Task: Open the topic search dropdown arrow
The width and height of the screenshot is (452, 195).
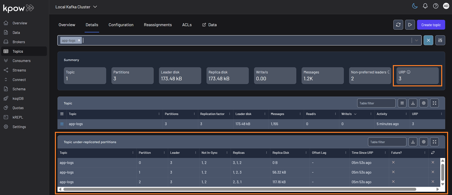Action: click(416, 41)
